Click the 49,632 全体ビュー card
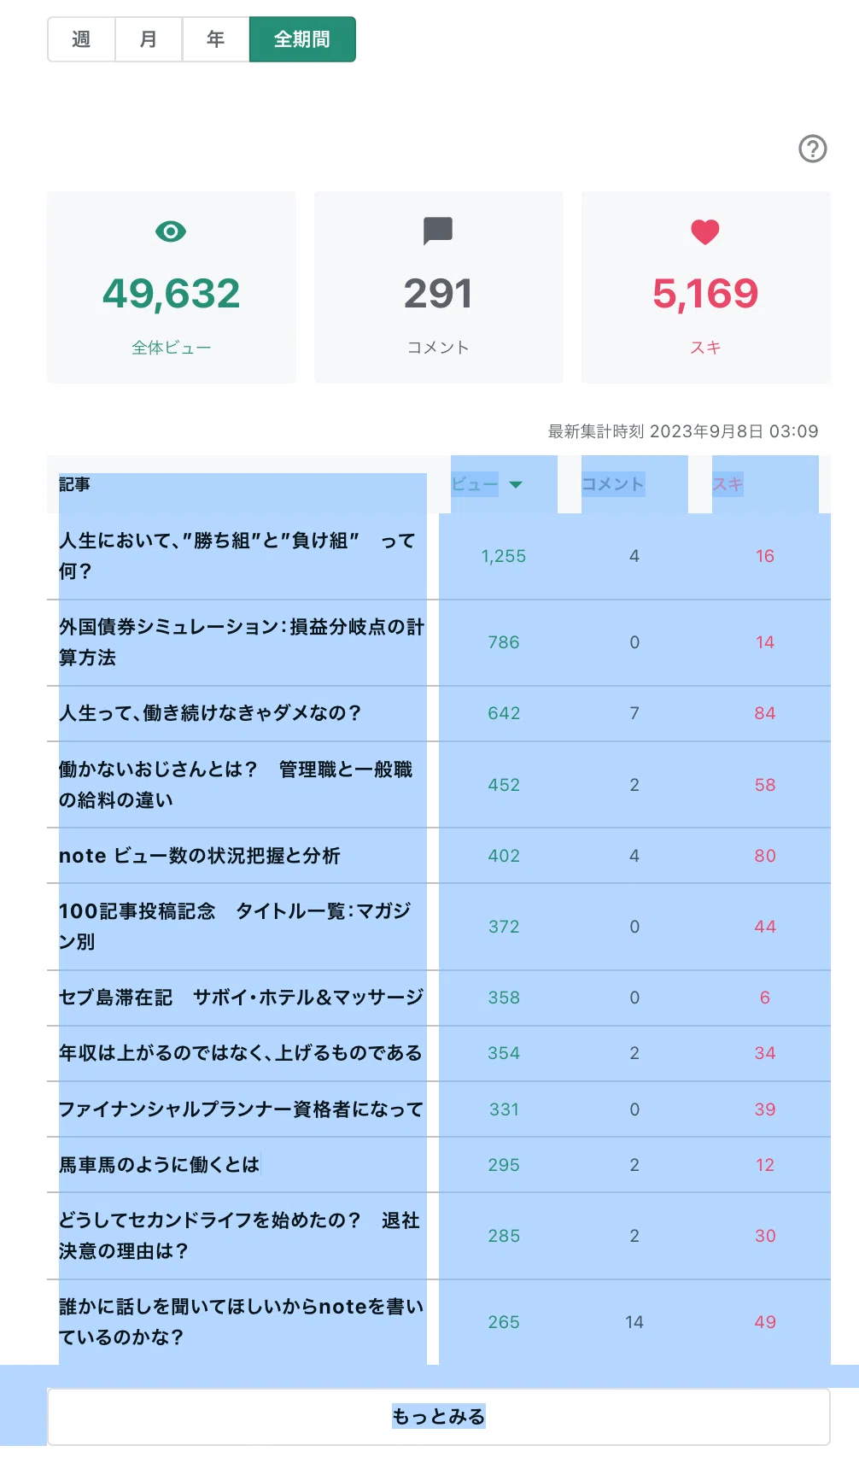 coord(172,287)
